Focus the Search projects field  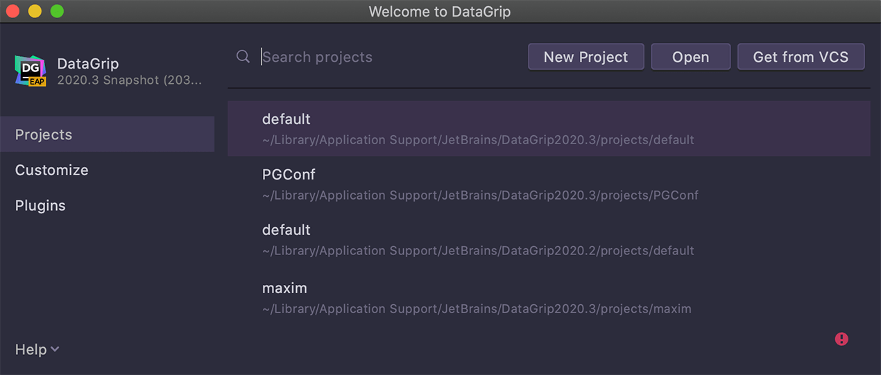pos(388,57)
